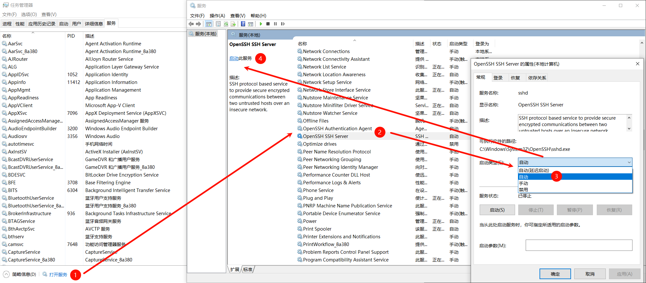This screenshot has height=283, width=646.
Task: Click the Properties toolbar icon
Action: click(x=218, y=24)
